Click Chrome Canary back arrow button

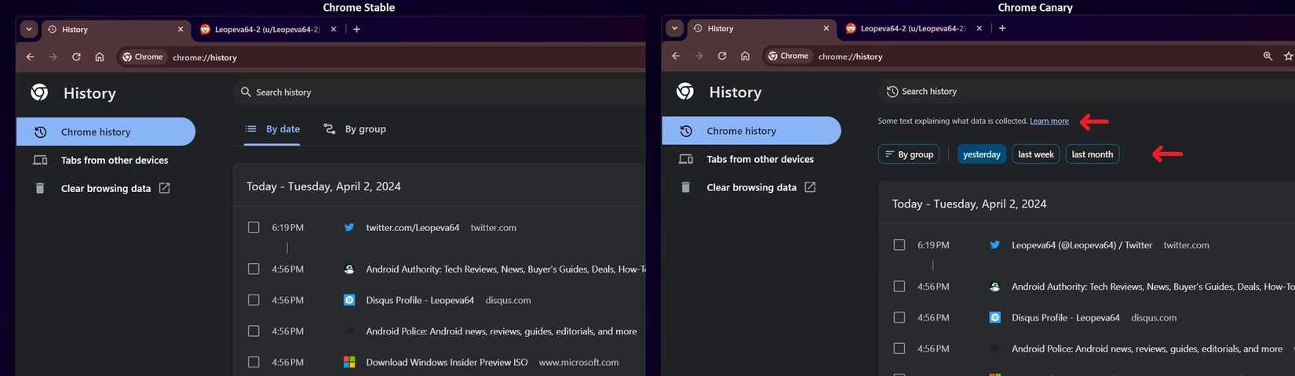pyautogui.click(x=676, y=56)
